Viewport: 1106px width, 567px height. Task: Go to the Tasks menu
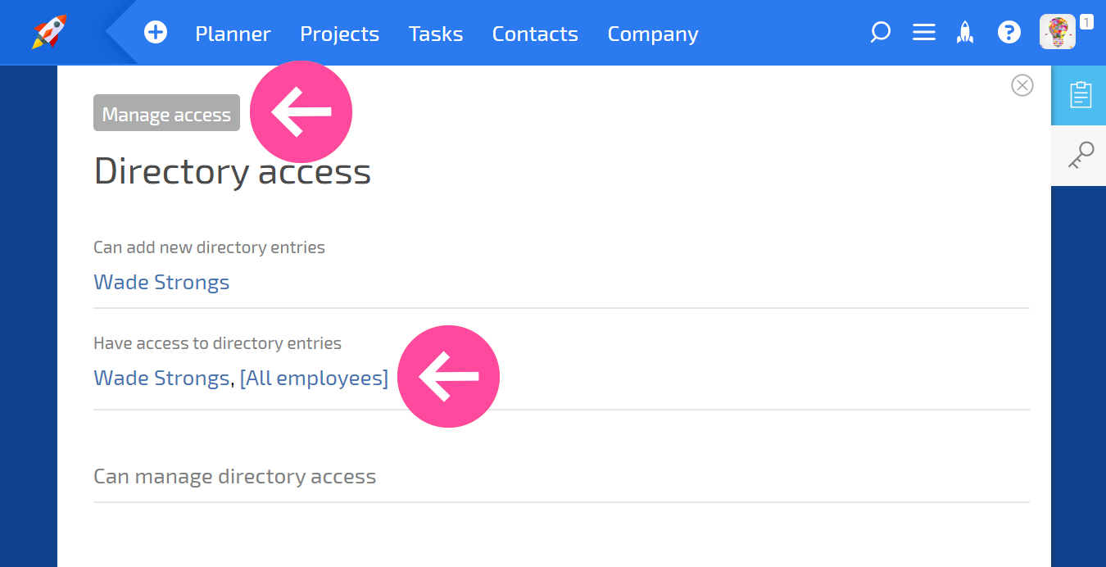[x=436, y=34]
